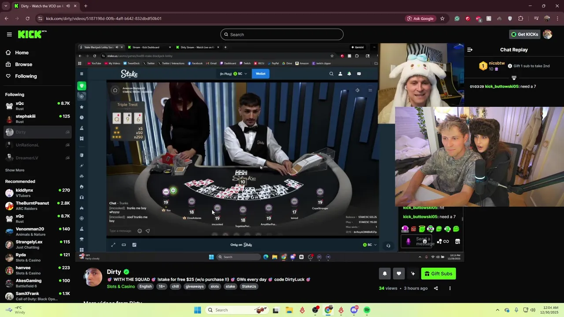Screen dimensions: 564x317
Task: Click the sparkle icon beside Gift Subs
Action: pyautogui.click(x=413, y=273)
